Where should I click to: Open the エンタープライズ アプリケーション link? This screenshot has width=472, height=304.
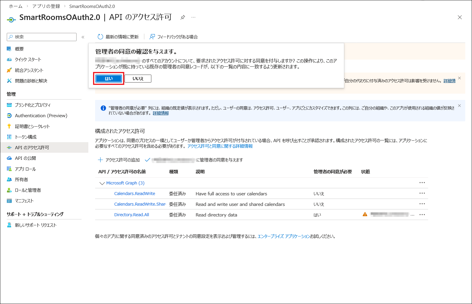[284, 236]
